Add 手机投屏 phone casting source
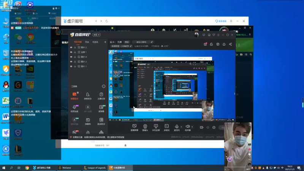304x171 pixels. click(156, 128)
